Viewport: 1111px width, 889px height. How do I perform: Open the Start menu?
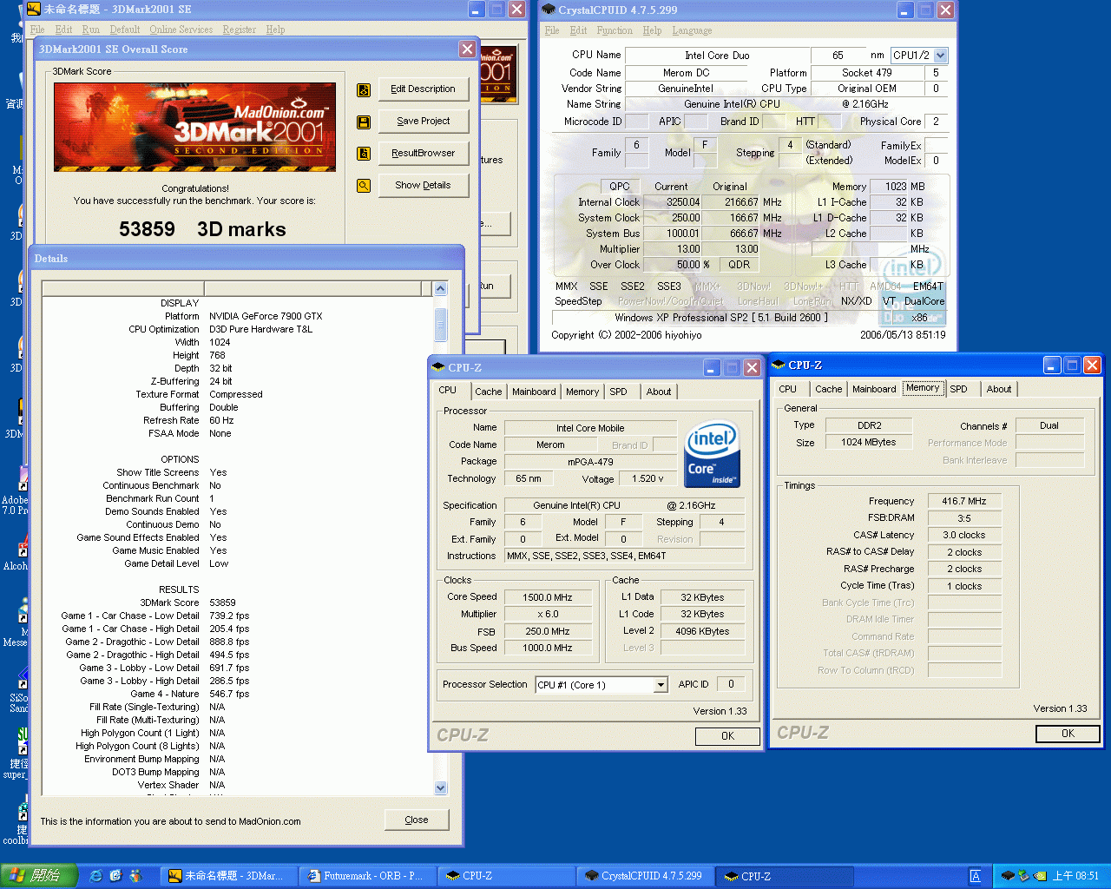tap(39, 876)
